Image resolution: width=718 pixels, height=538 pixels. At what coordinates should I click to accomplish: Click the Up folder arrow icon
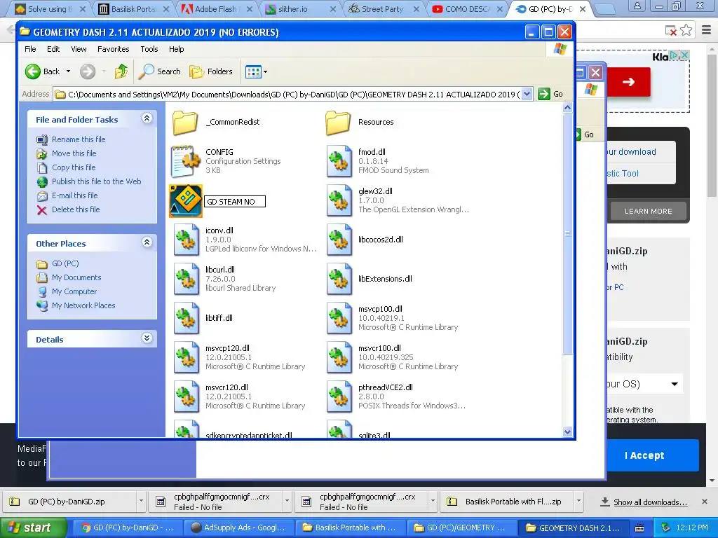pos(121,71)
